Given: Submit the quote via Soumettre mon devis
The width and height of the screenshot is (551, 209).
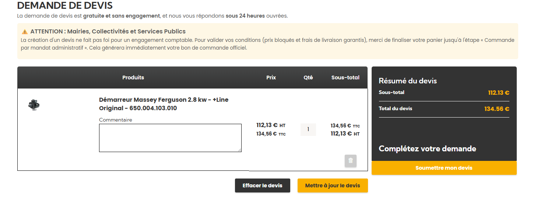Looking at the screenshot, I should (444, 168).
